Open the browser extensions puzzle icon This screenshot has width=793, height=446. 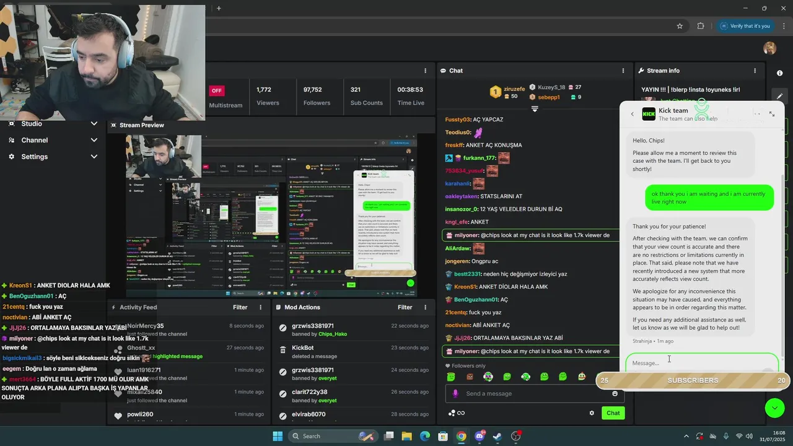click(701, 26)
